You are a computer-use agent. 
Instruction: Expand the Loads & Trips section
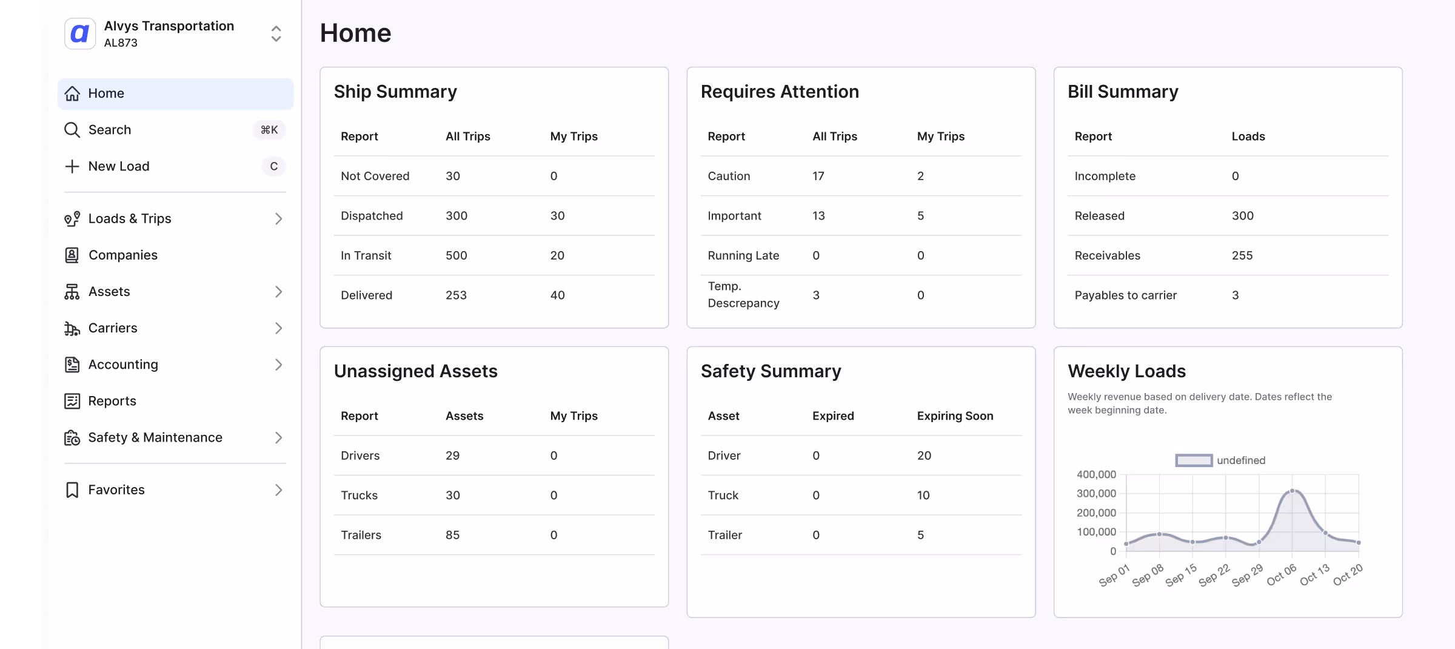coord(278,218)
